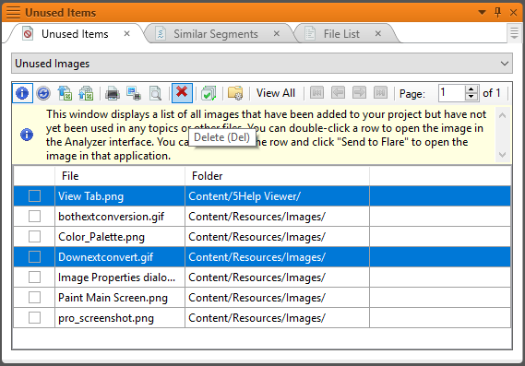
Task: Open Print Preview magnifier icon
Action: (x=155, y=93)
